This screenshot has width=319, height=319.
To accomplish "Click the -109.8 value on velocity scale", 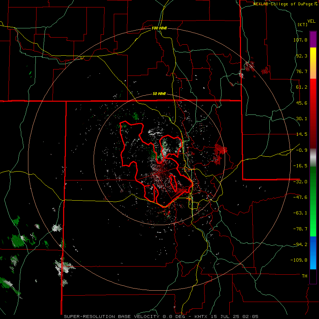I will pyautogui.click(x=299, y=260).
